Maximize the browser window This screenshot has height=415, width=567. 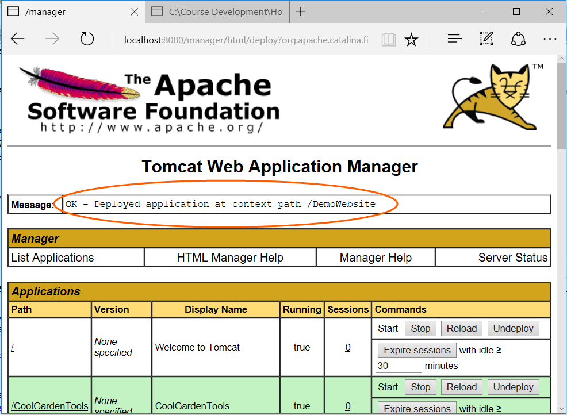(x=516, y=11)
